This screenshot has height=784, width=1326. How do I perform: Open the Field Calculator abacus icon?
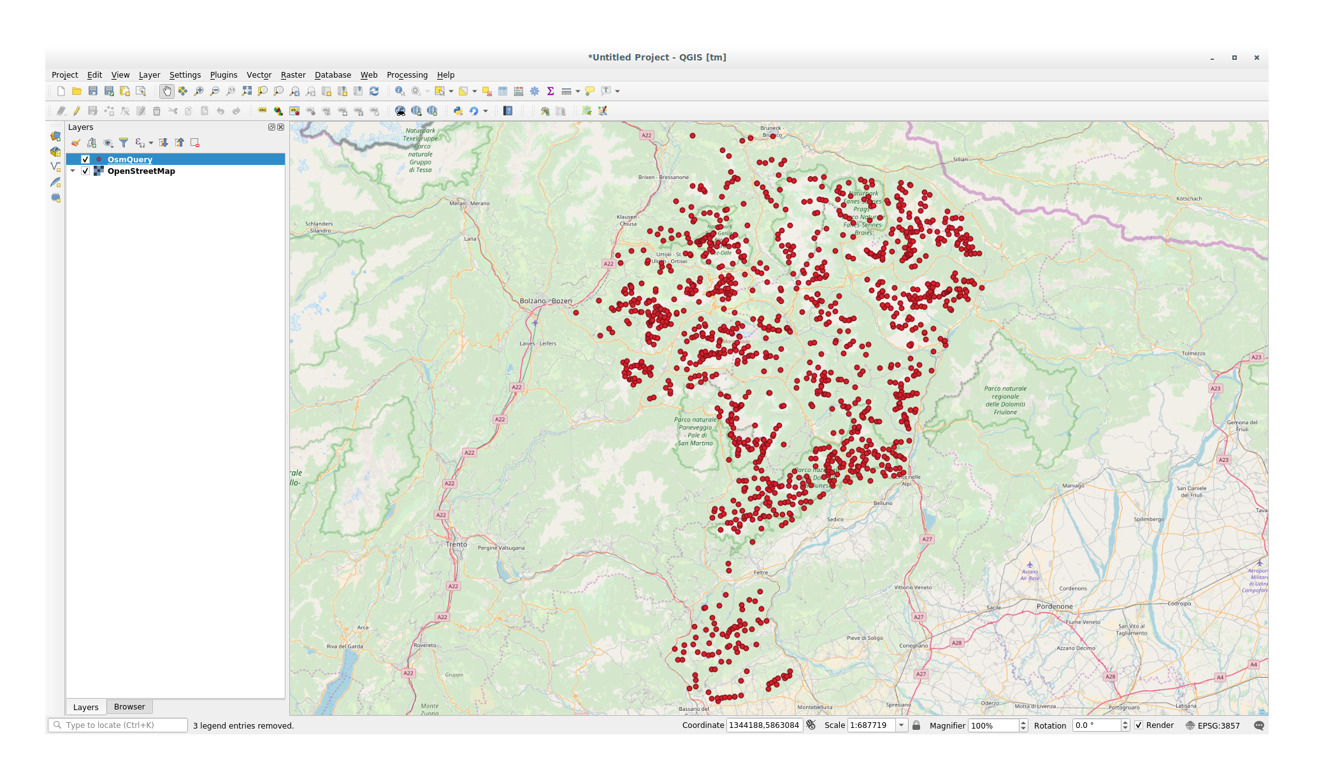(519, 91)
